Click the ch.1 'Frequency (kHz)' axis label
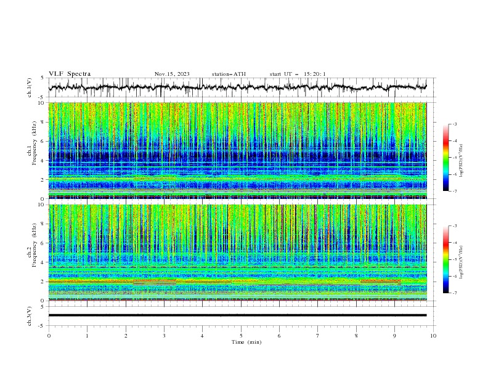 35,144
